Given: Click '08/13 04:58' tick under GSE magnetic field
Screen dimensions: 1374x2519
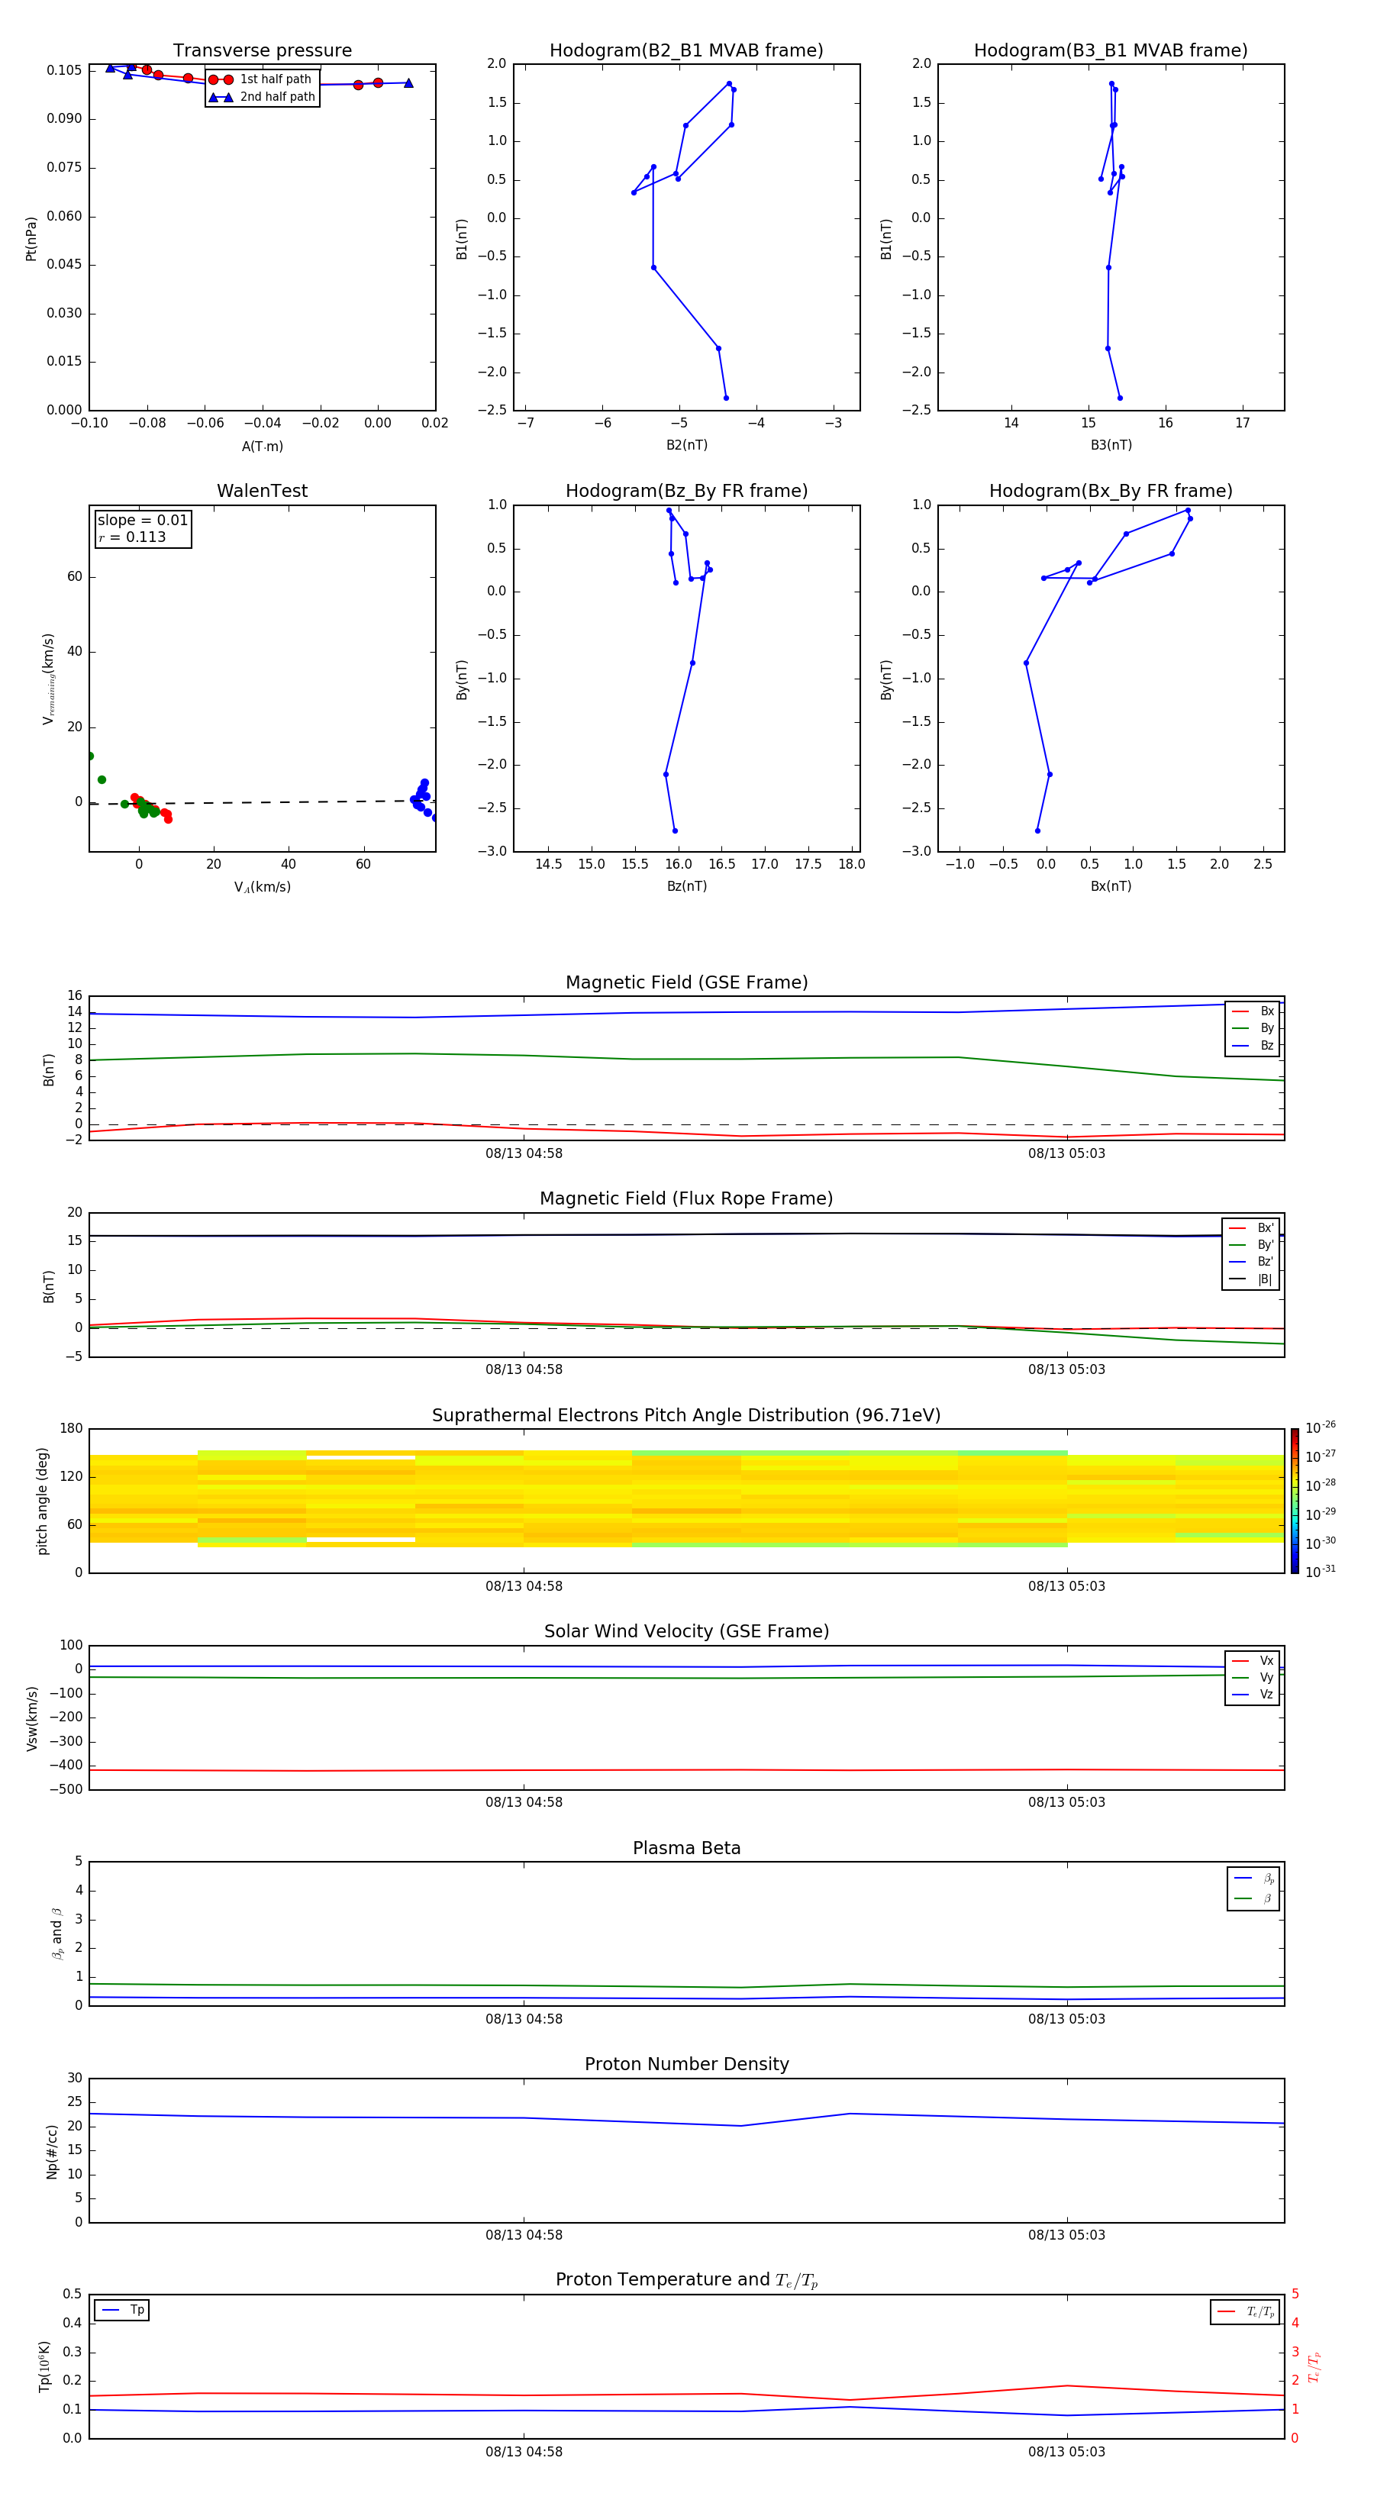Looking at the screenshot, I should click(524, 1154).
